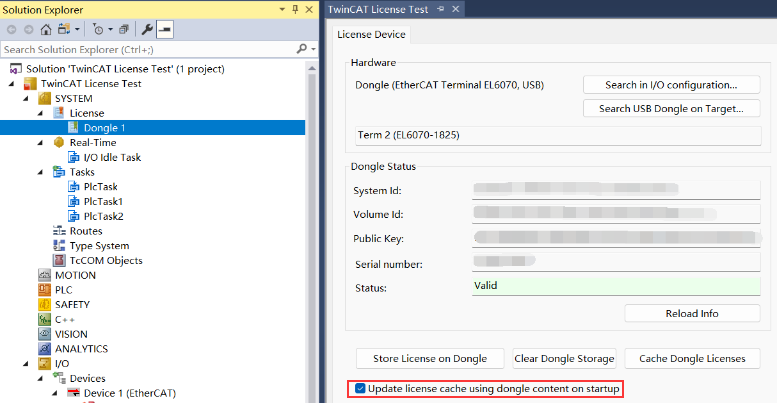Select PlcTask2 in the tree
The image size is (777, 403).
tap(103, 216)
